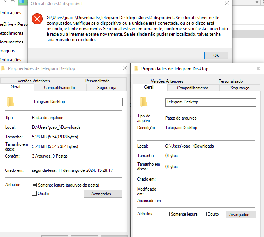Open OneDrive - Personal in Explorer sidebar

pos(14,24)
